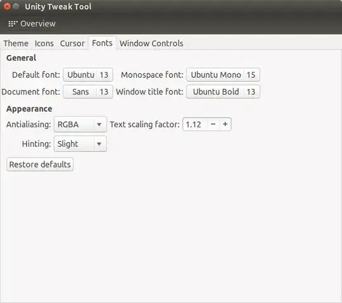The height and width of the screenshot is (303, 342).
Task: Click the Monospace font label
Action: pyautogui.click(x=152, y=75)
